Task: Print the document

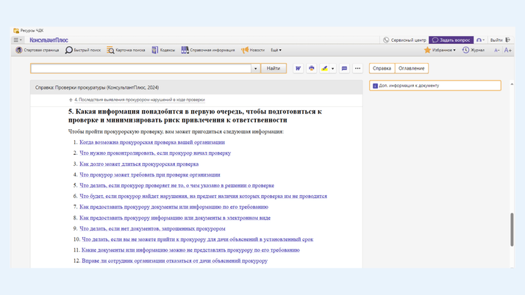Action: coord(311,68)
